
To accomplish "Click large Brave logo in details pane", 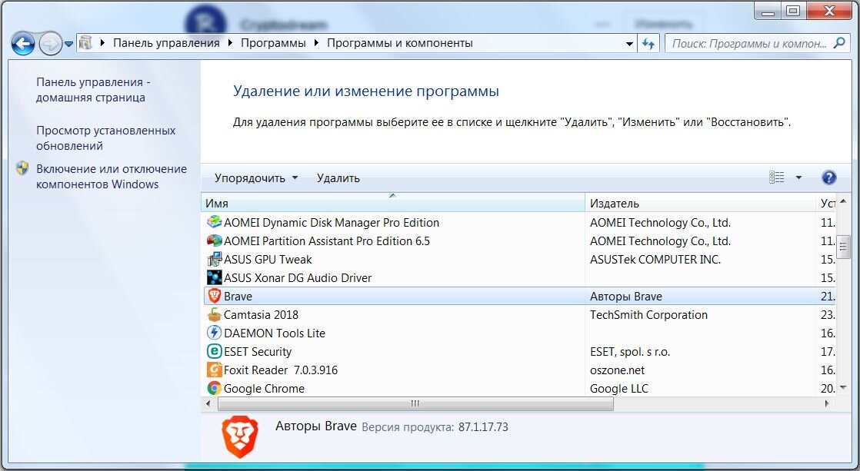I will [x=240, y=436].
